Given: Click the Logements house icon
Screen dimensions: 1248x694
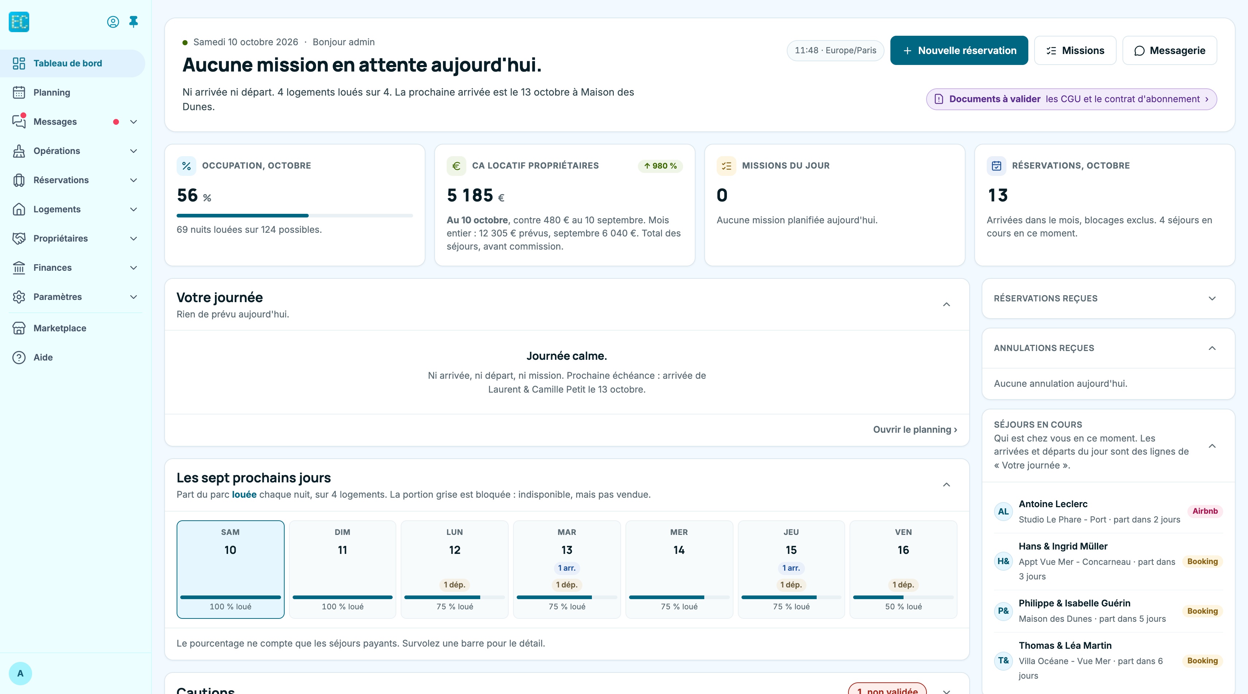Looking at the screenshot, I should [x=19, y=209].
